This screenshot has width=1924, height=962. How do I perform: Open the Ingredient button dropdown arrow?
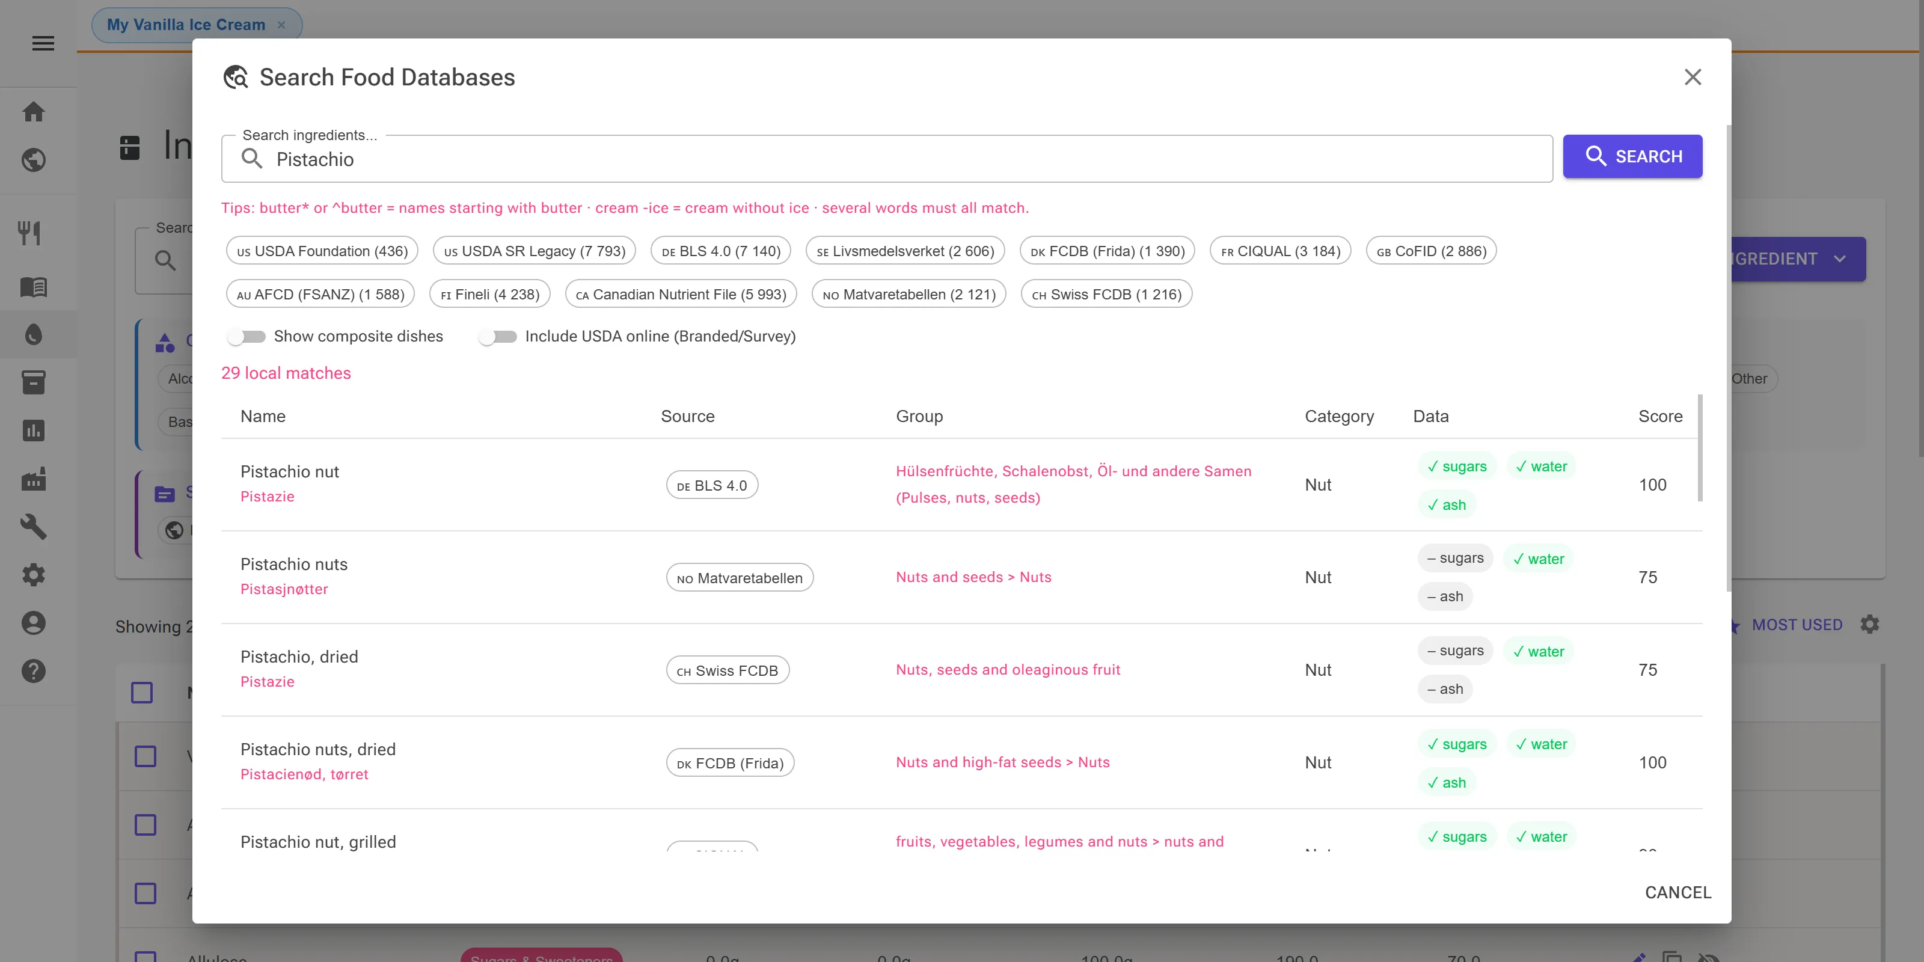tap(1840, 259)
